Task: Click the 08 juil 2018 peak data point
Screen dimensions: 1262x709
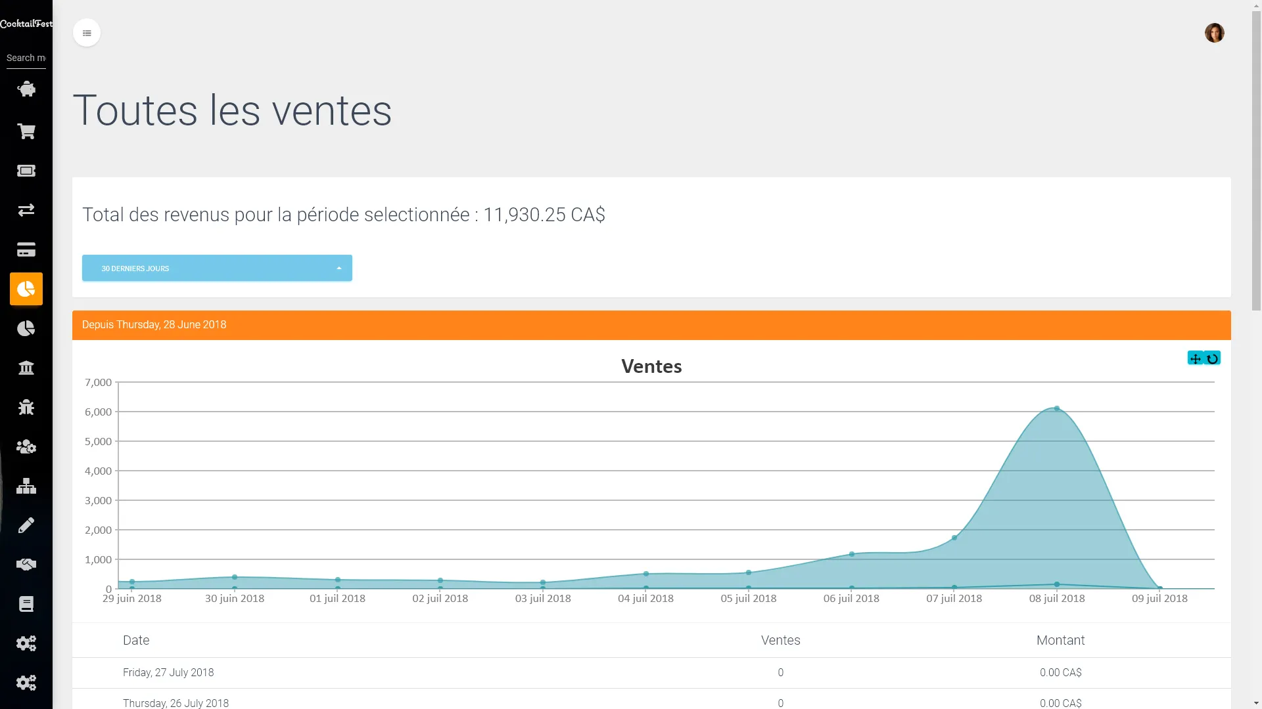Action: (x=1057, y=408)
